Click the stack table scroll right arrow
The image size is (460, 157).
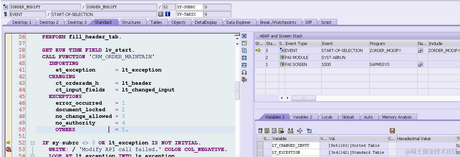click(288, 98)
